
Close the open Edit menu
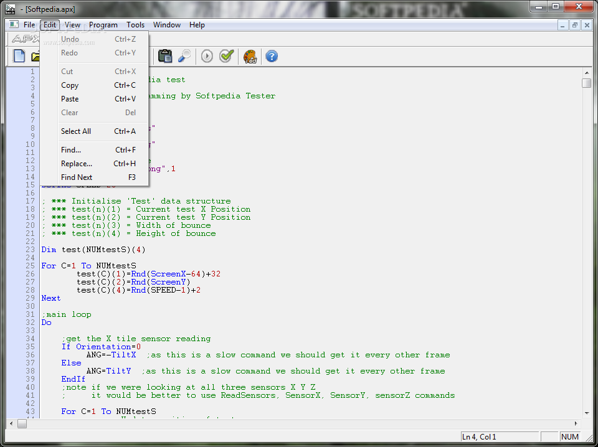pos(50,25)
